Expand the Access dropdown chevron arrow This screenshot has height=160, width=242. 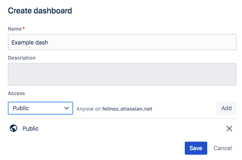(x=67, y=108)
